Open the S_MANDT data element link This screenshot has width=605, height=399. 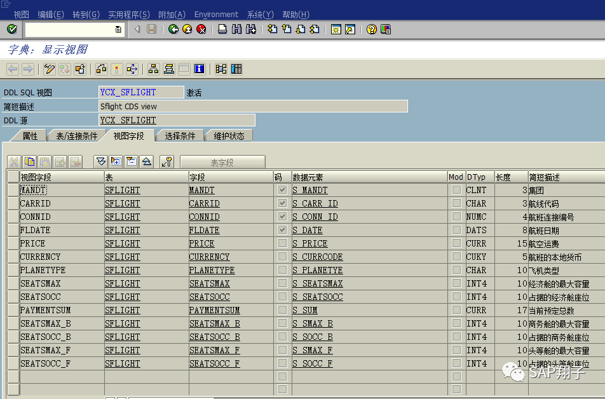[310, 190]
